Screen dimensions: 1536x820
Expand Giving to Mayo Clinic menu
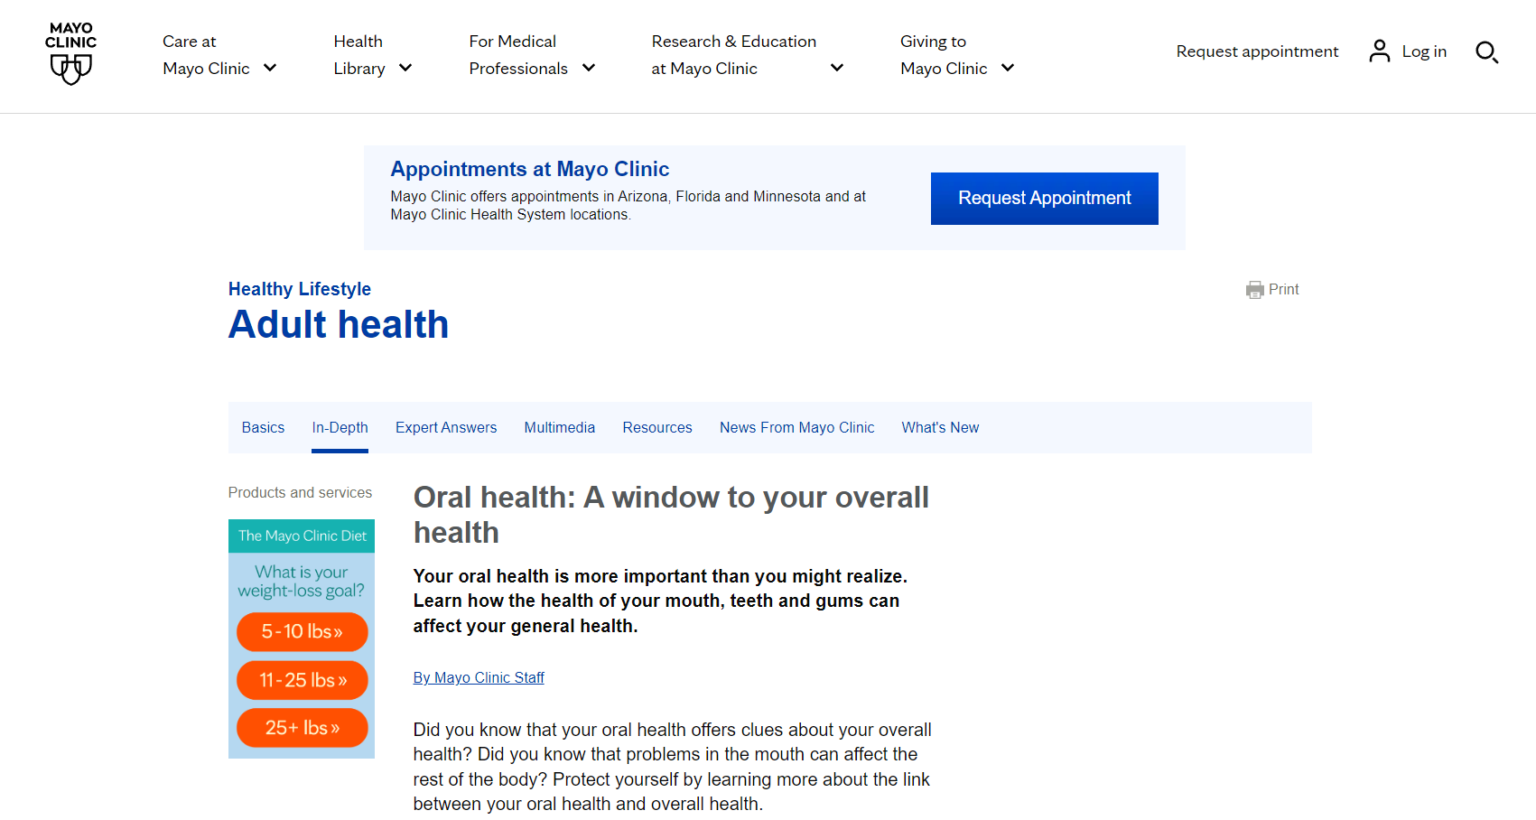957,55
